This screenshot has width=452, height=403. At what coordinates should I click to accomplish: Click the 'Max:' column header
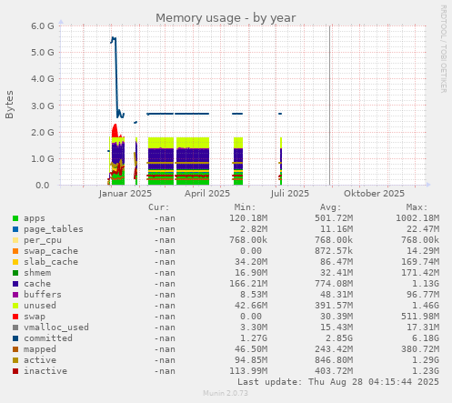(x=417, y=207)
